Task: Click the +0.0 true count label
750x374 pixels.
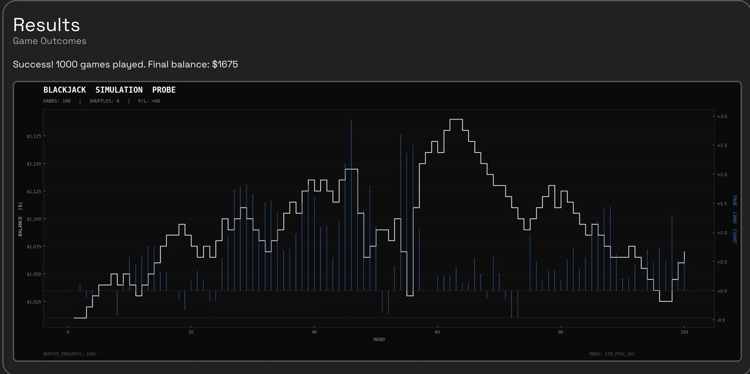Action: (722, 291)
